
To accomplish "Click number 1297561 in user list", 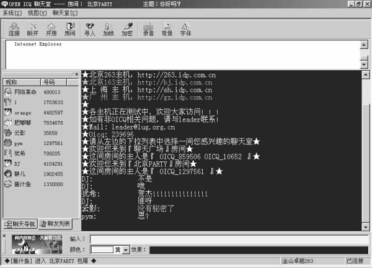I will 53,143.
